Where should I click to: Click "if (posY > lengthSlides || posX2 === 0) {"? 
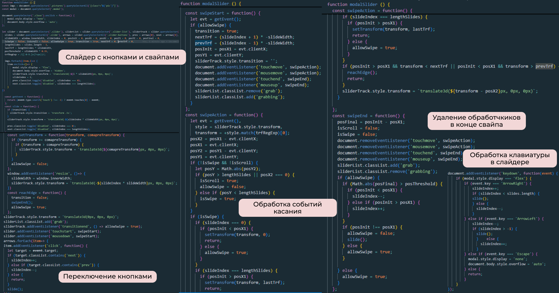click(245, 175)
